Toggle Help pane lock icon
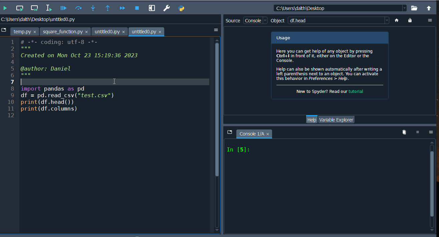439x237 pixels. [x=410, y=20]
